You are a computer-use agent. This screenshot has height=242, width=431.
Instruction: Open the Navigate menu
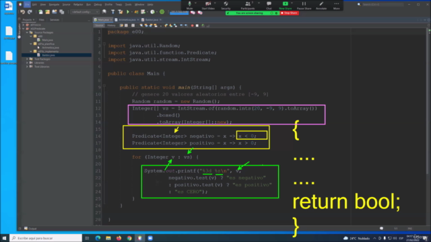point(54,5)
